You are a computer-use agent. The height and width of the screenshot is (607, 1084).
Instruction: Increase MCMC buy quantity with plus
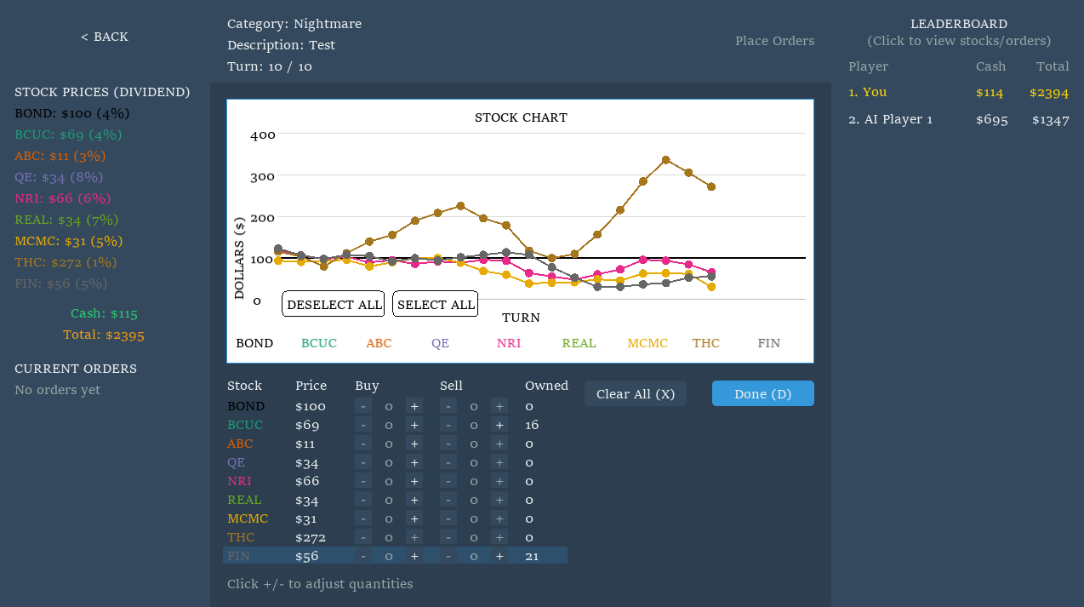point(414,518)
